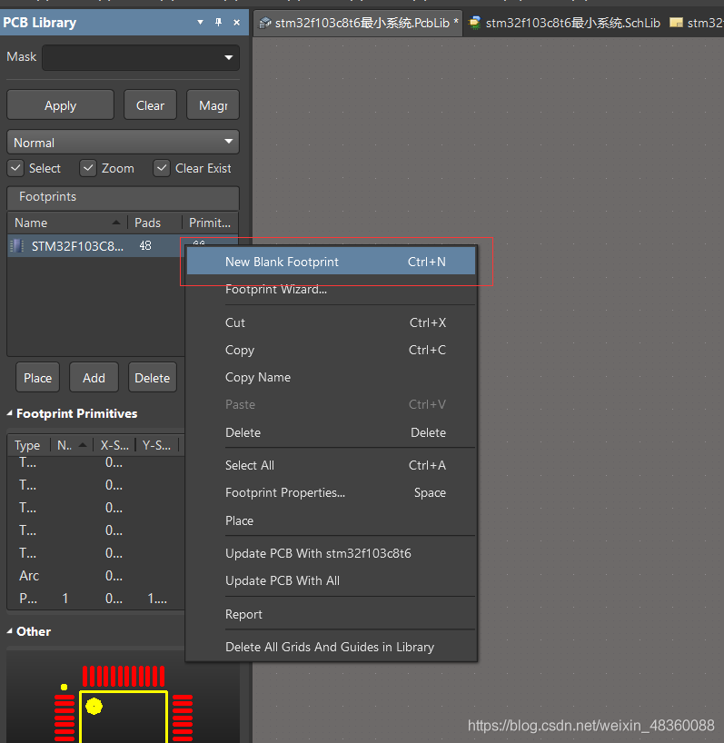Click the Delete footprint button
This screenshot has height=743, width=724.
(x=152, y=378)
